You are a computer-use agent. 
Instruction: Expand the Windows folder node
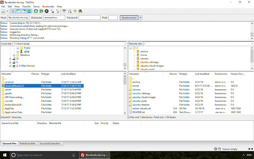coord(14,55)
